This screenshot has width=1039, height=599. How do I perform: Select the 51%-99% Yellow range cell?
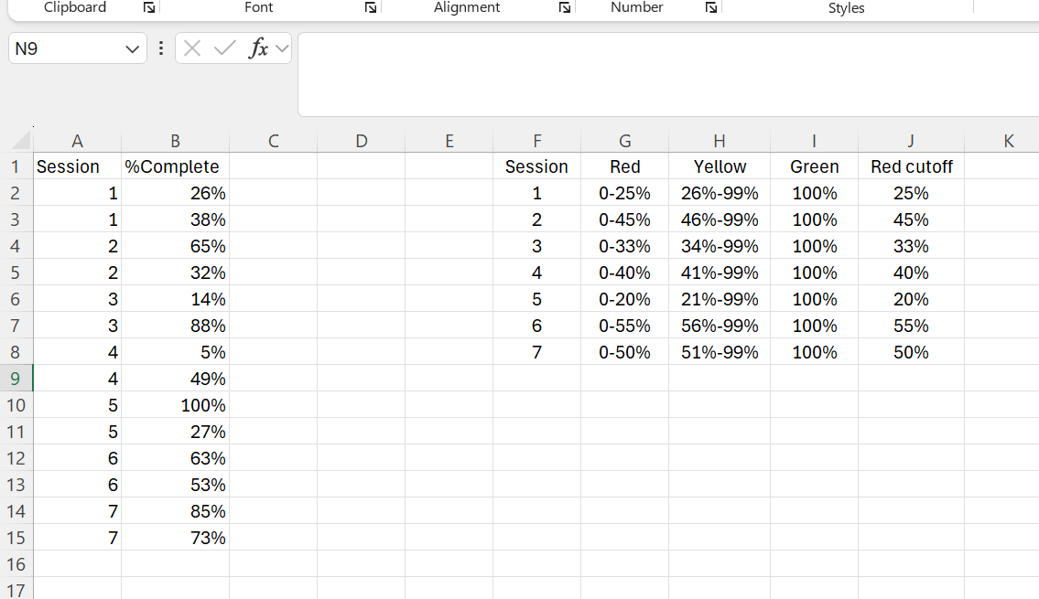click(x=720, y=352)
